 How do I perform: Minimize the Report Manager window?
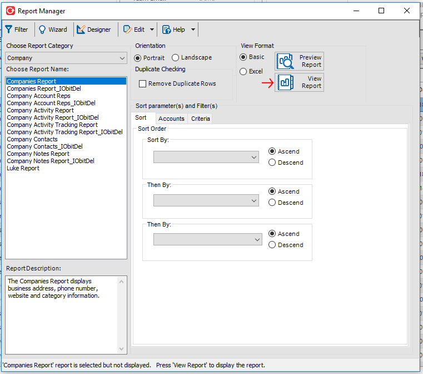(x=356, y=11)
